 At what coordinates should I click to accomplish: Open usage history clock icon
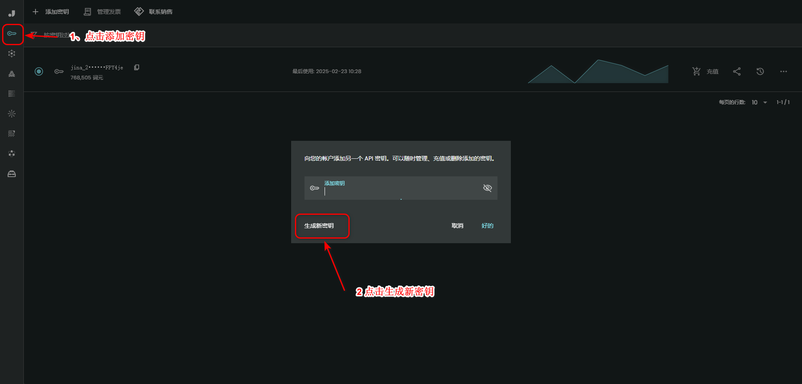[x=760, y=71]
